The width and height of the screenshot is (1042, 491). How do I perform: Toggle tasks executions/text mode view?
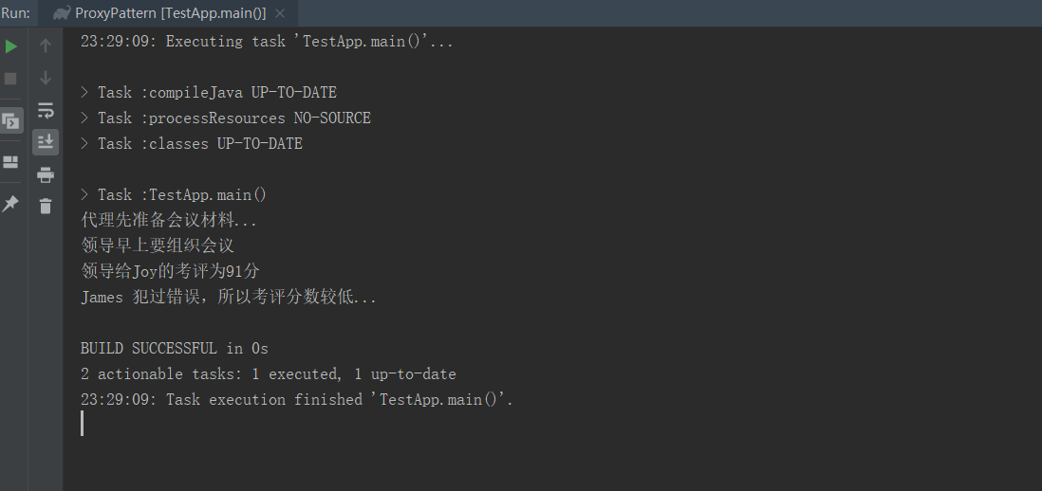(11, 120)
